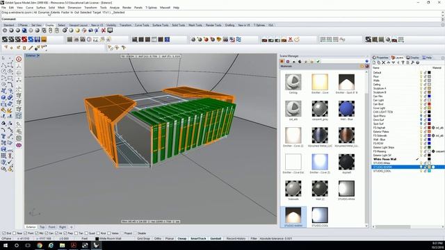
Task: Toggle Grid Snap in status bar
Action: pos(143,239)
